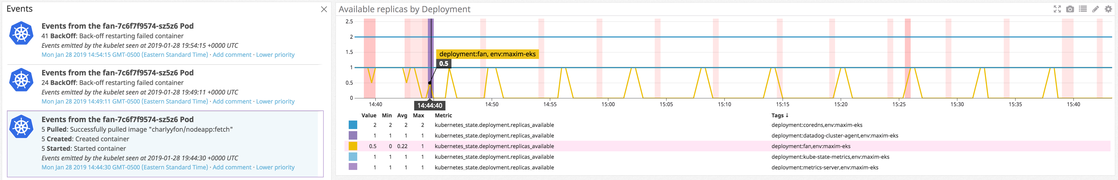The width and height of the screenshot is (1118, 180).
Task: Sort the legend by the Tags column
Action: [779, 115]
